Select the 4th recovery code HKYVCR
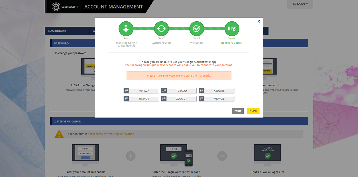This screenshot has width=358, height=177. tap(141, 99)
